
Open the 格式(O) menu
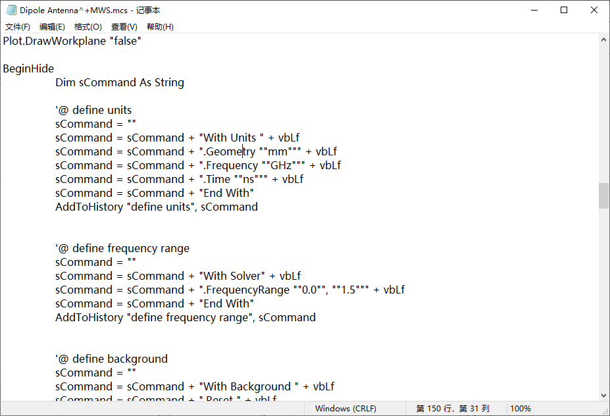88,26
